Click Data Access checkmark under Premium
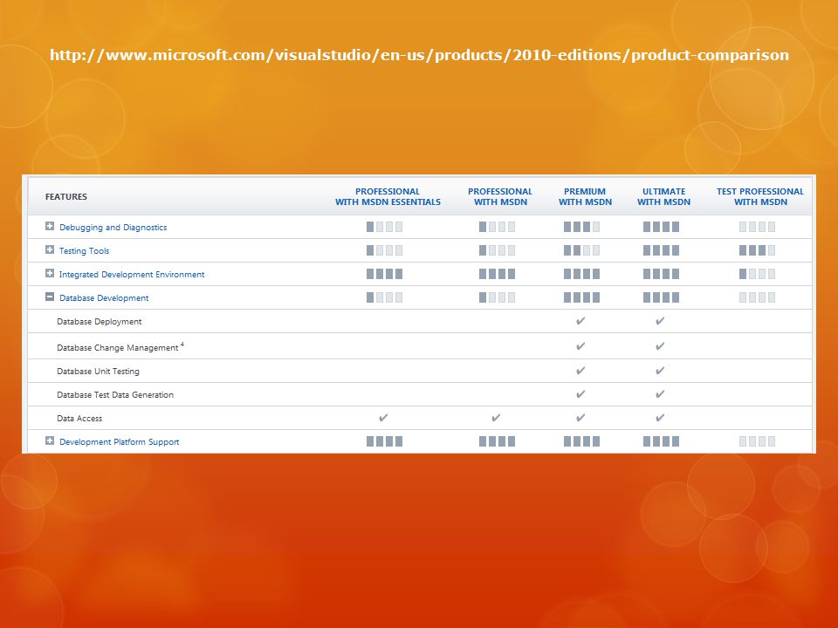Screen dimensions: 838x628 coord(581,418)
